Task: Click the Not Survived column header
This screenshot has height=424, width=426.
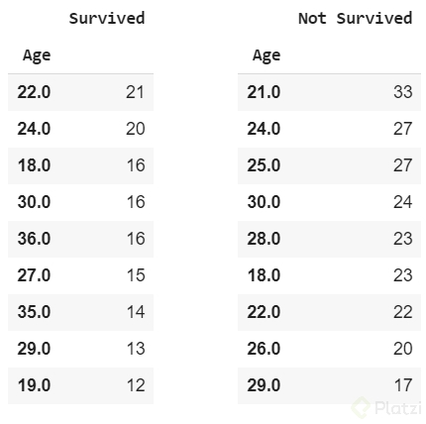Action: click(355, 18)
